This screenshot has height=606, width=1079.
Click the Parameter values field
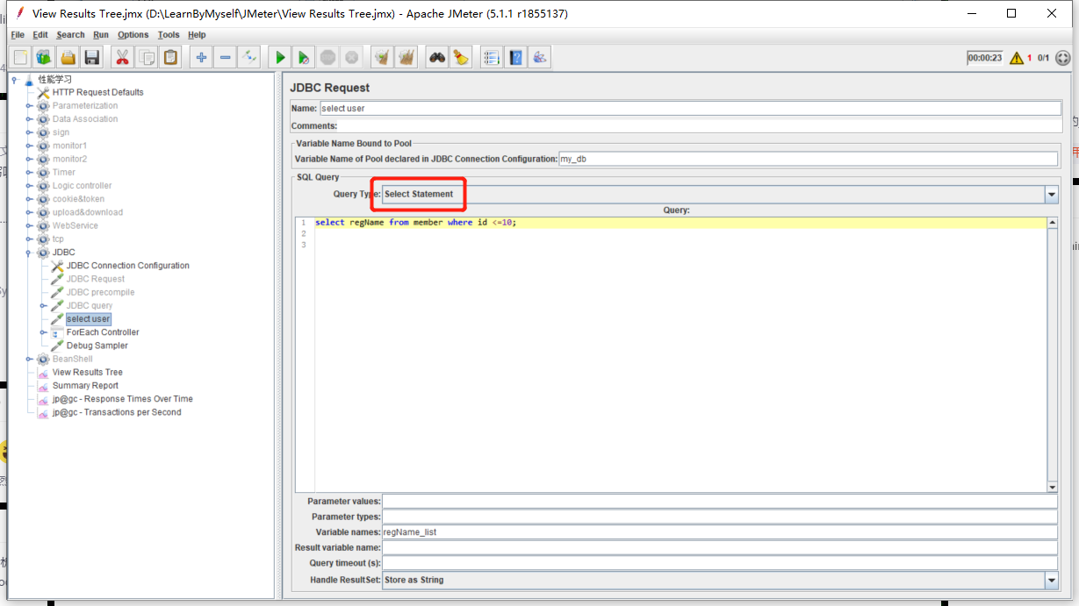pos(719,502)
